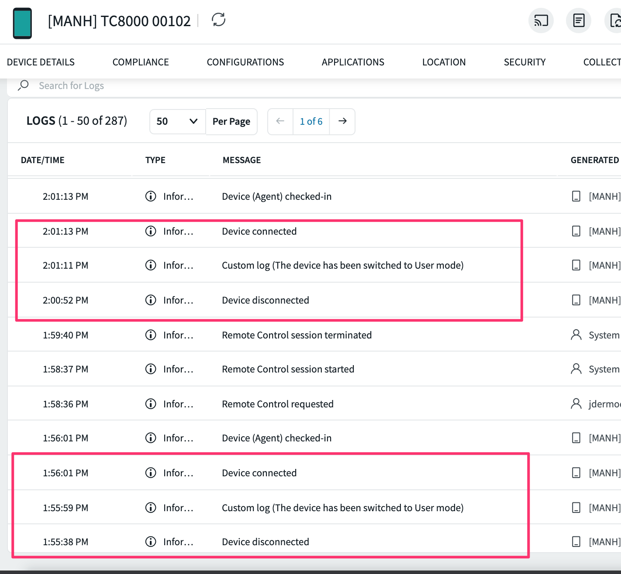This screenshot has height=574, width=621.
Task: Select the Remote Control session started row
Action: (x=288, y=369)
